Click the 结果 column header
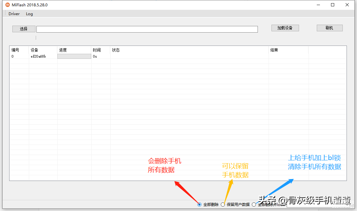 click(289, 50)
